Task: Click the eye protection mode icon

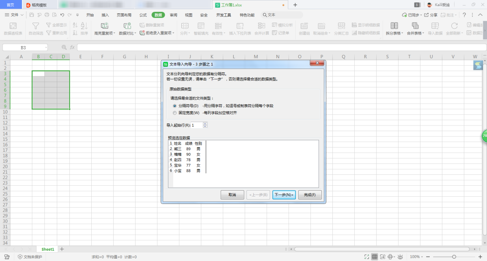Action: (x=400, y=257)
